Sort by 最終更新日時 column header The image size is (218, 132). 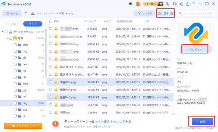click(x=124, y=21)
